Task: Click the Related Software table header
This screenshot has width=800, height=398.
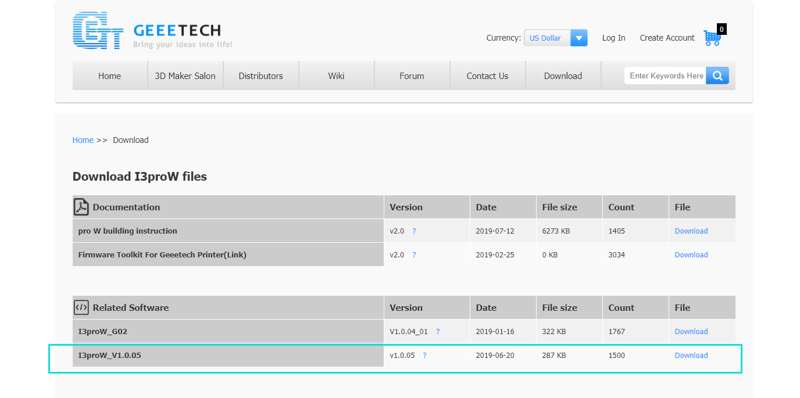Action: coord(228,307)
